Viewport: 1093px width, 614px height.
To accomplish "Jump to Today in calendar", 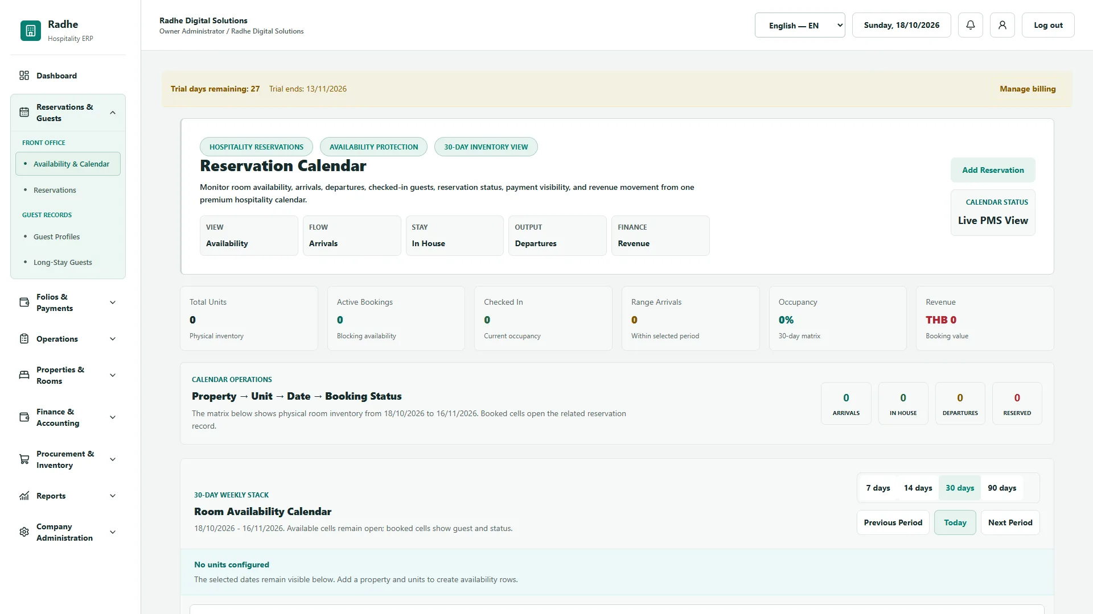I will coord(955,522).
